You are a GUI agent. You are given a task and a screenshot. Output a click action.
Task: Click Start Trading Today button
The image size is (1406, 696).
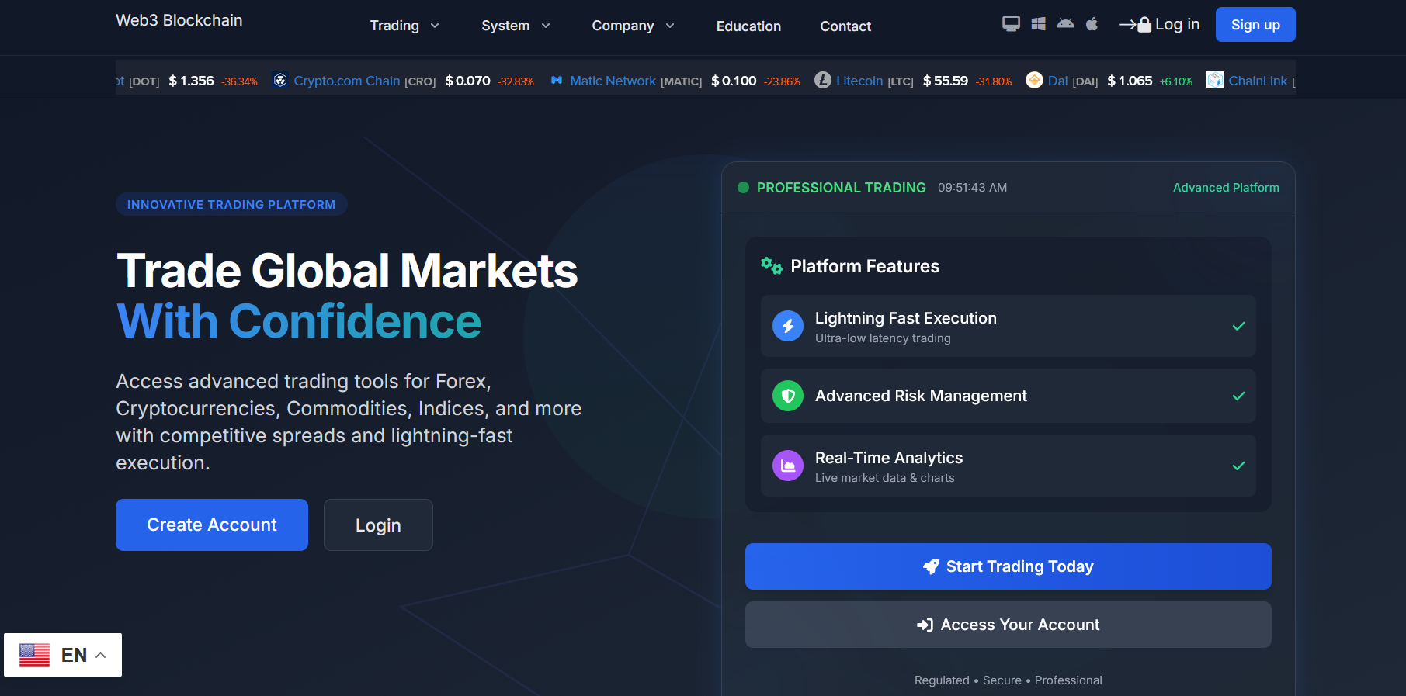coord(1009,566)
